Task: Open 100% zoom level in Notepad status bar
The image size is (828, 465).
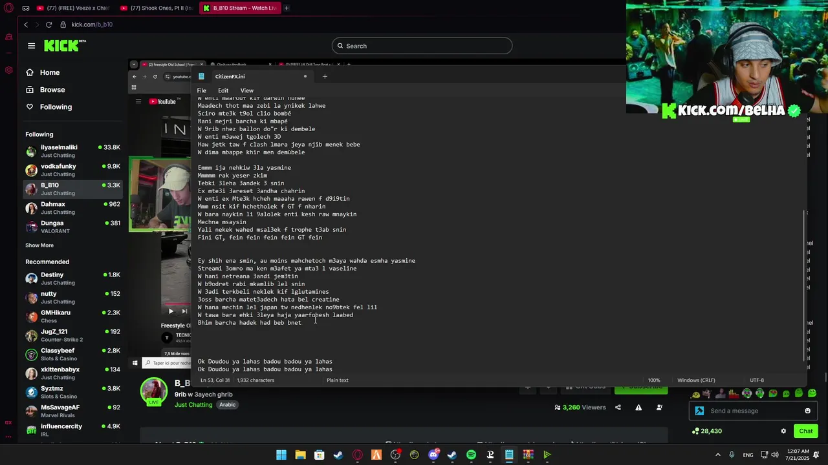Action: click(654, 380)
